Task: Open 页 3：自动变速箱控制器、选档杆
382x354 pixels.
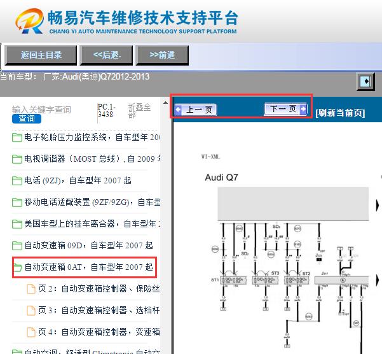Action: [x=99, y=311]
